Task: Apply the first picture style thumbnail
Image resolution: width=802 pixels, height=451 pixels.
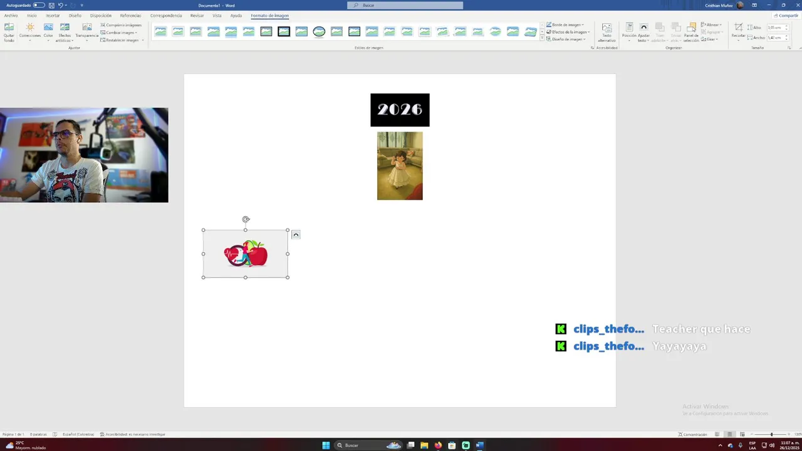Action: [x=160, y=31]
